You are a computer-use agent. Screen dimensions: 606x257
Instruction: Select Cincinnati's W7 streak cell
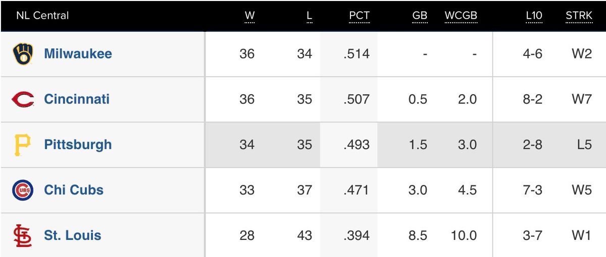[x=581, y=99]
